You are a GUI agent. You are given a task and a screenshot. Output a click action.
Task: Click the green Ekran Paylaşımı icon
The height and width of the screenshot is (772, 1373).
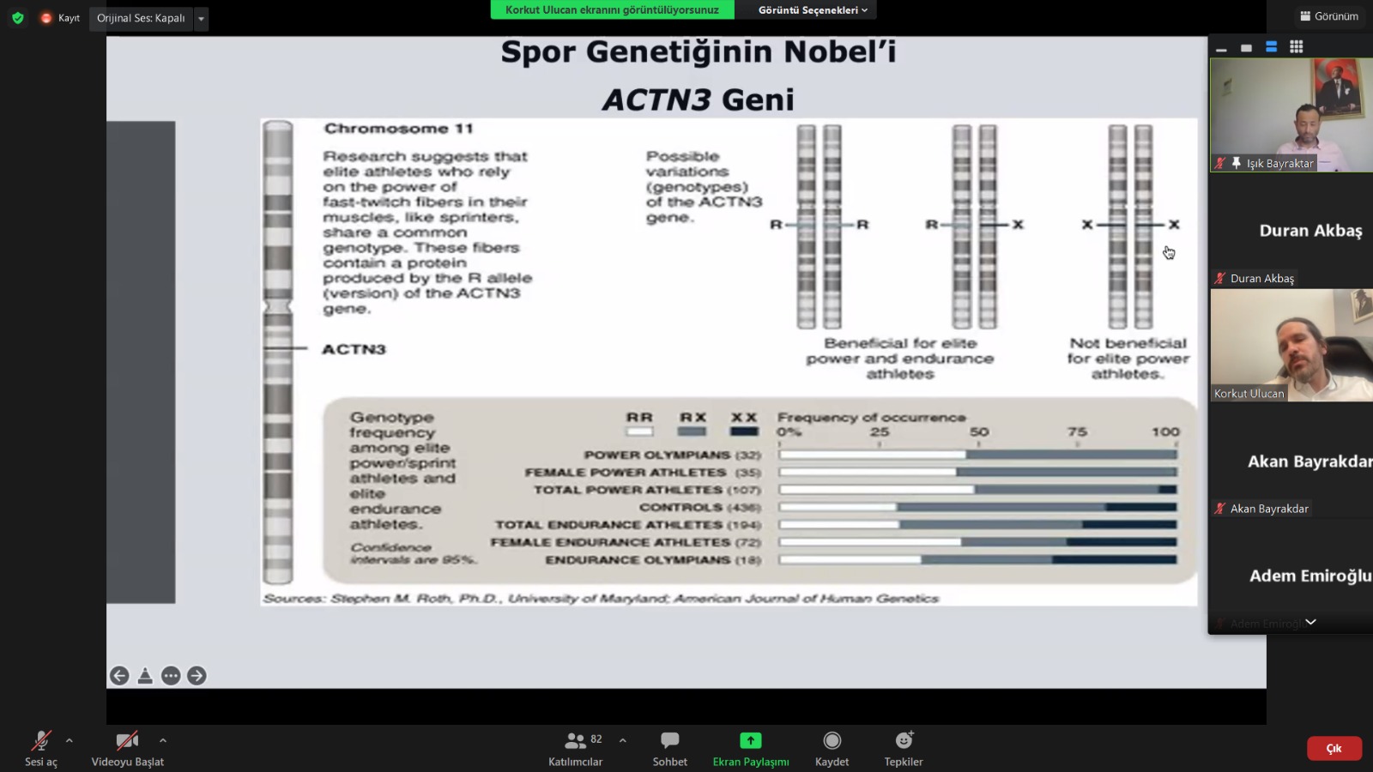(750, 740)
